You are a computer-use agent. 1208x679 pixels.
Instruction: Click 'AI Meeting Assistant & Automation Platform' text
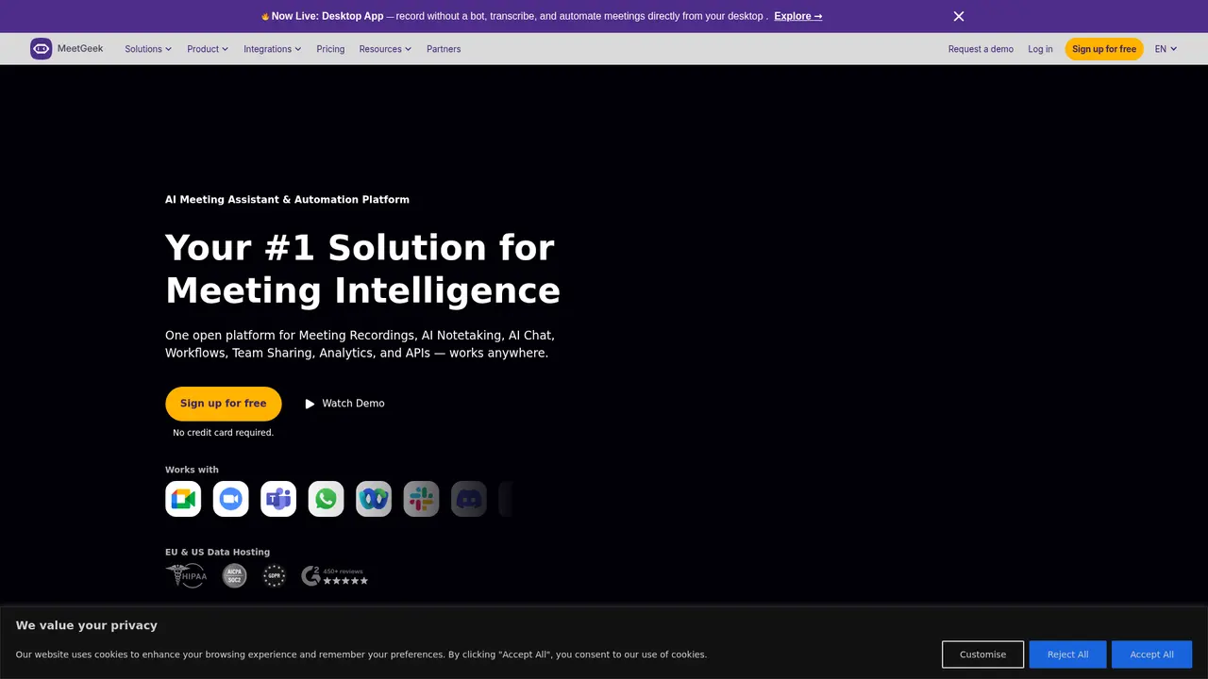click(x=287, y=200)
